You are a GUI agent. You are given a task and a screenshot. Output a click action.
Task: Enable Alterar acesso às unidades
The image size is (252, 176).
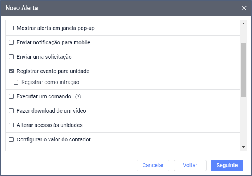pyautogui.click(x=11, y=125)
